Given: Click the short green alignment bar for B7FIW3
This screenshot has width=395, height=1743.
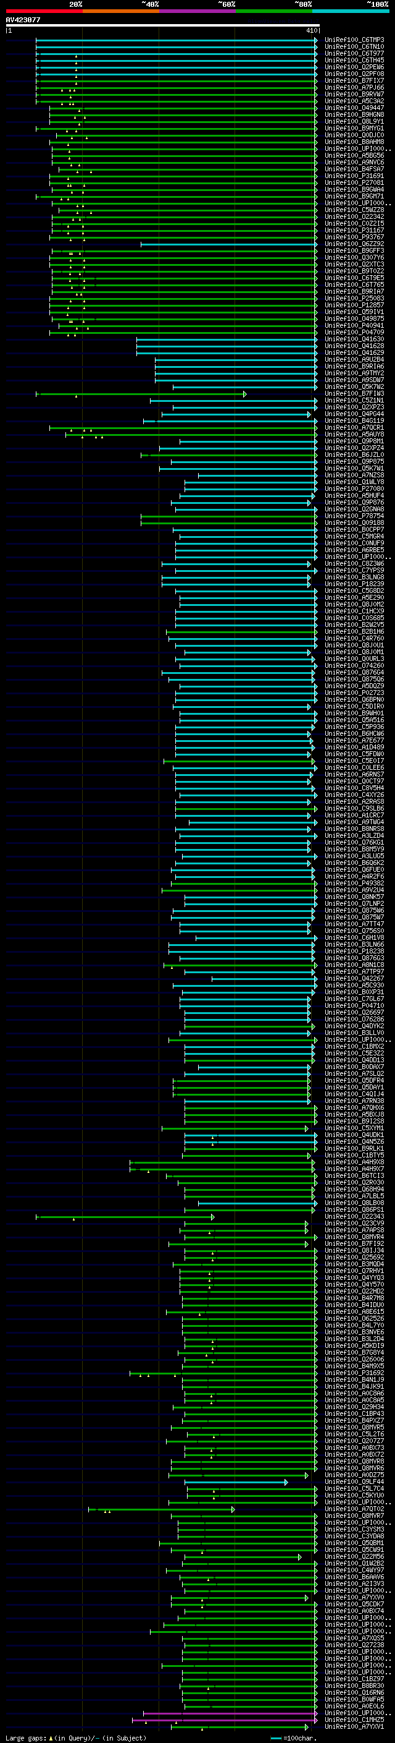Looking at the screenshot, I should (x=141, y=394).
